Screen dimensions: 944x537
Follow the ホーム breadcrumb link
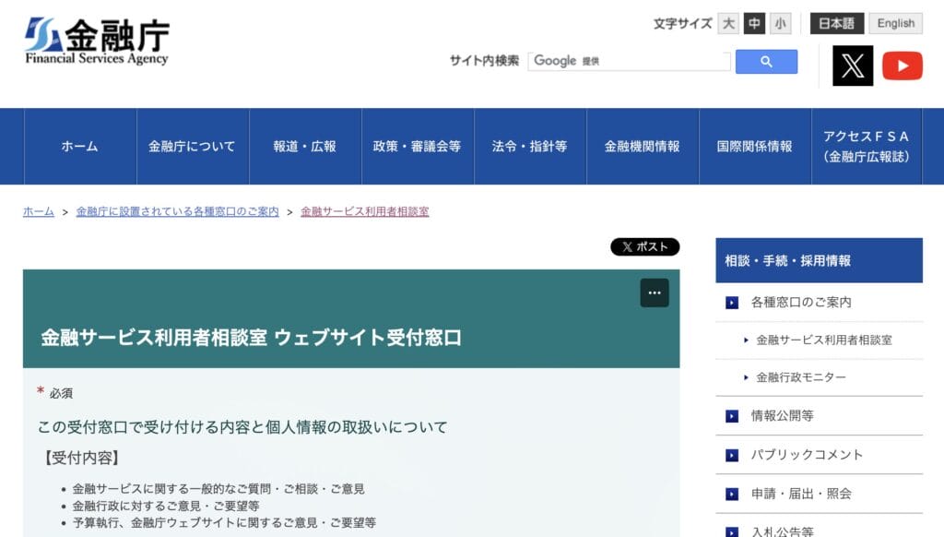tap(39, 211)
